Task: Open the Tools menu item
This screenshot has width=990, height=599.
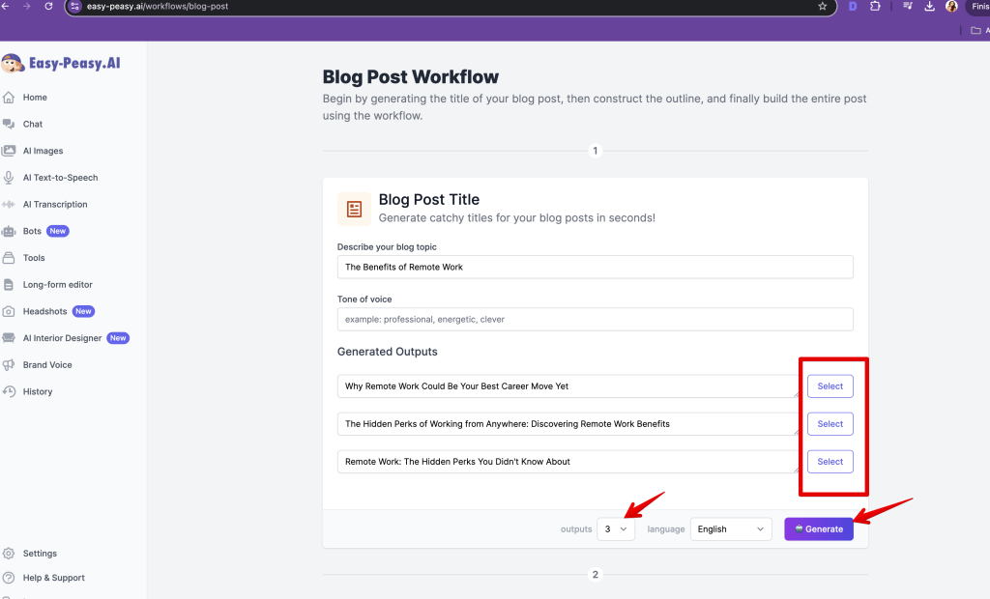Action: [34, 258]
